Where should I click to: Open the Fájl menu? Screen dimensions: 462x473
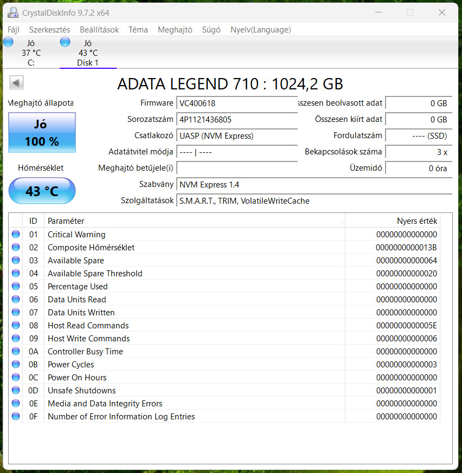coord(14,30)
